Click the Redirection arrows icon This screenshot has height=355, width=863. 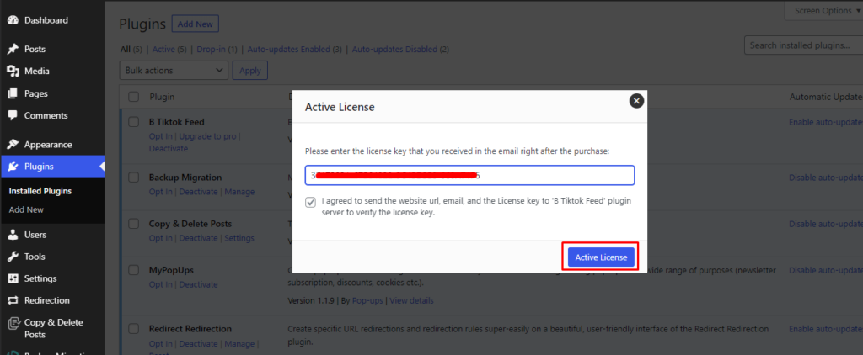click(x=13, y=300)
